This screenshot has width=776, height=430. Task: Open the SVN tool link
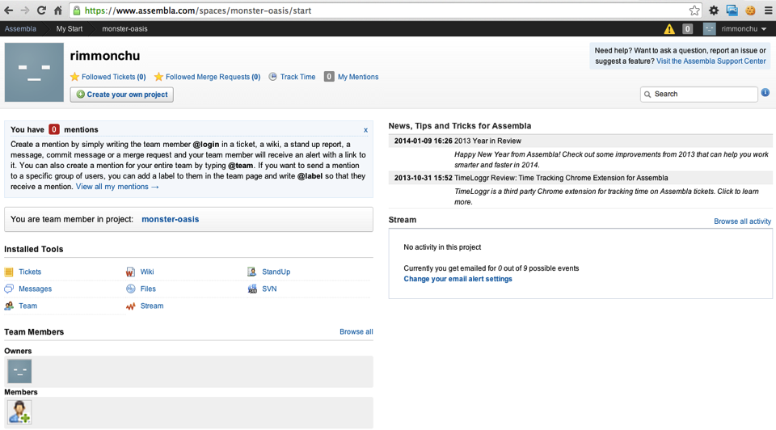pyautogui.click(x=269, y=289)
